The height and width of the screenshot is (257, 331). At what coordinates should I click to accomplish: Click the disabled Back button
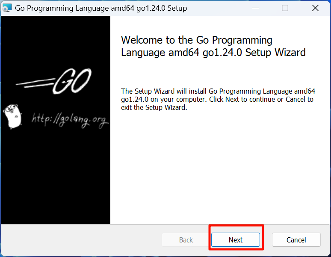tap(186, 240)
